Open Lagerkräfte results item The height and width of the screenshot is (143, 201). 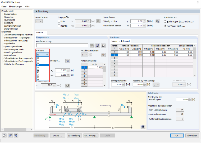click(10, 44)
